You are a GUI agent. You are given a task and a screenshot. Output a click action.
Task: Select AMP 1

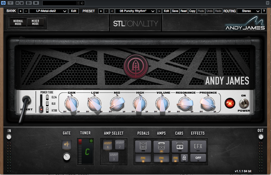click(108, 145)
